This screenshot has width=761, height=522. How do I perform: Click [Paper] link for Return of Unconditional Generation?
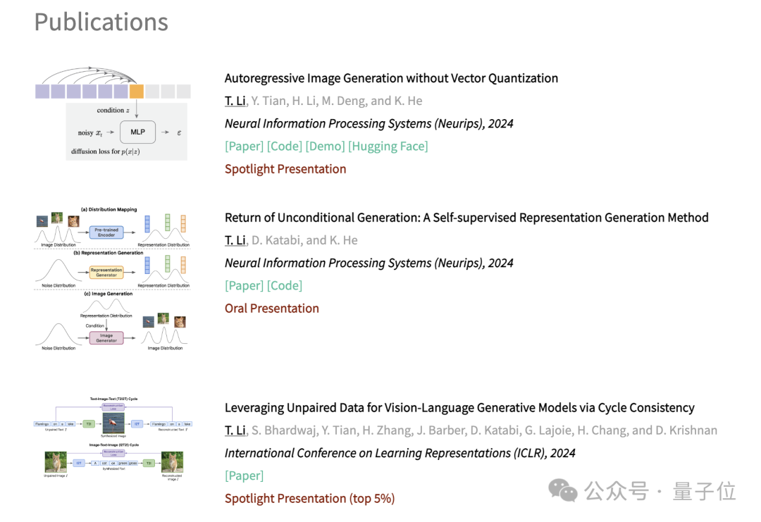coord(244,286)
